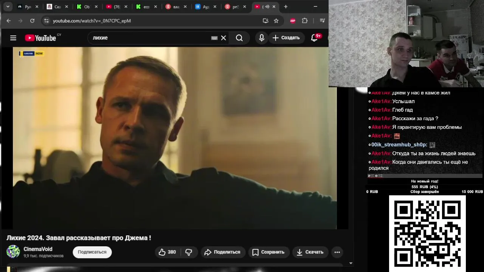Click the donation QR code
Screen dimensions: 484x272
[427, 233]
